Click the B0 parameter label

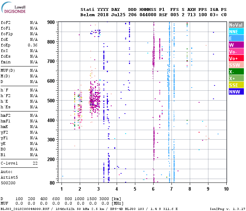tap(3, 149)
